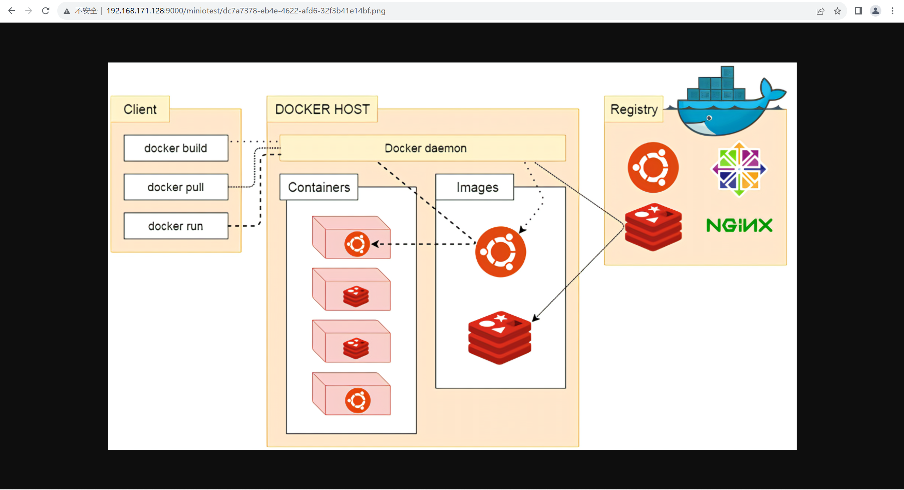The height and width of the screenshot is (490, 904).
Task: Reload the page
Action: click(x=46, y=11)
